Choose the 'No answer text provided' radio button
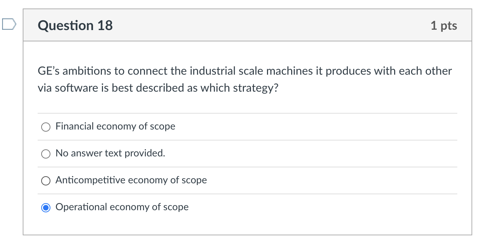Screen dimensions: 485x247 46,154
